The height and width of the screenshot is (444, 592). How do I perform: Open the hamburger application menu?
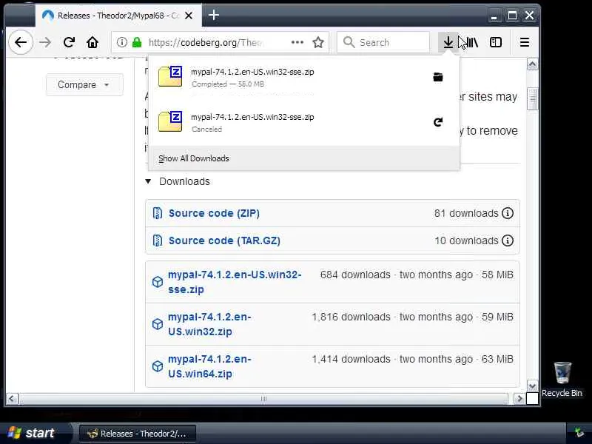point(525,42)
